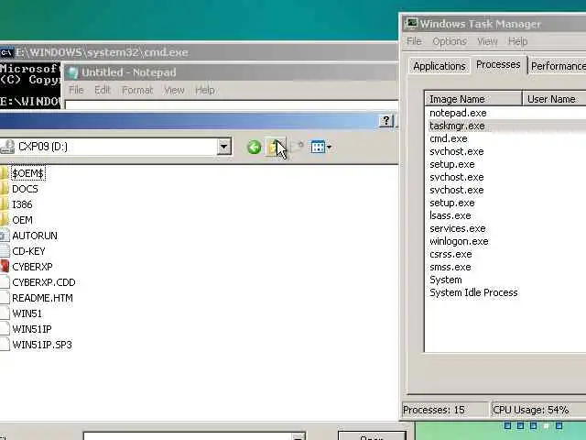The image size is (586, 440).
Task: Switch to the Performance tab
Action: pyautogui.click(x=558, y=66)
